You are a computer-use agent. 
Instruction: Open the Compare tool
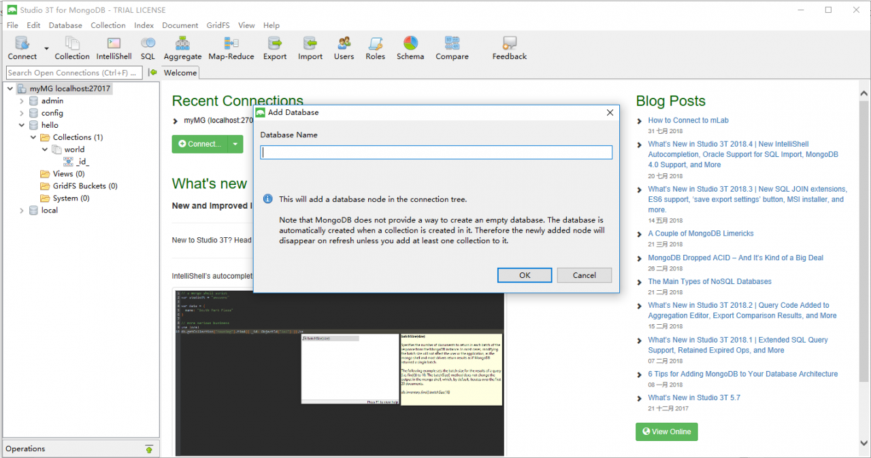point(451,48)
